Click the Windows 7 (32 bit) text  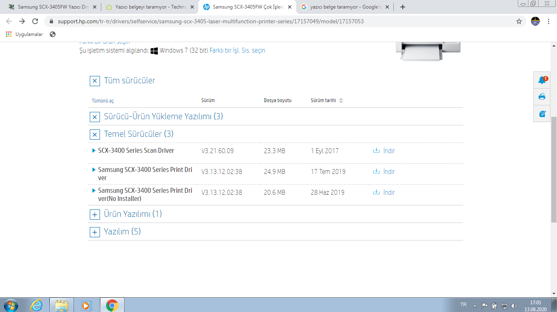(184, 51)
